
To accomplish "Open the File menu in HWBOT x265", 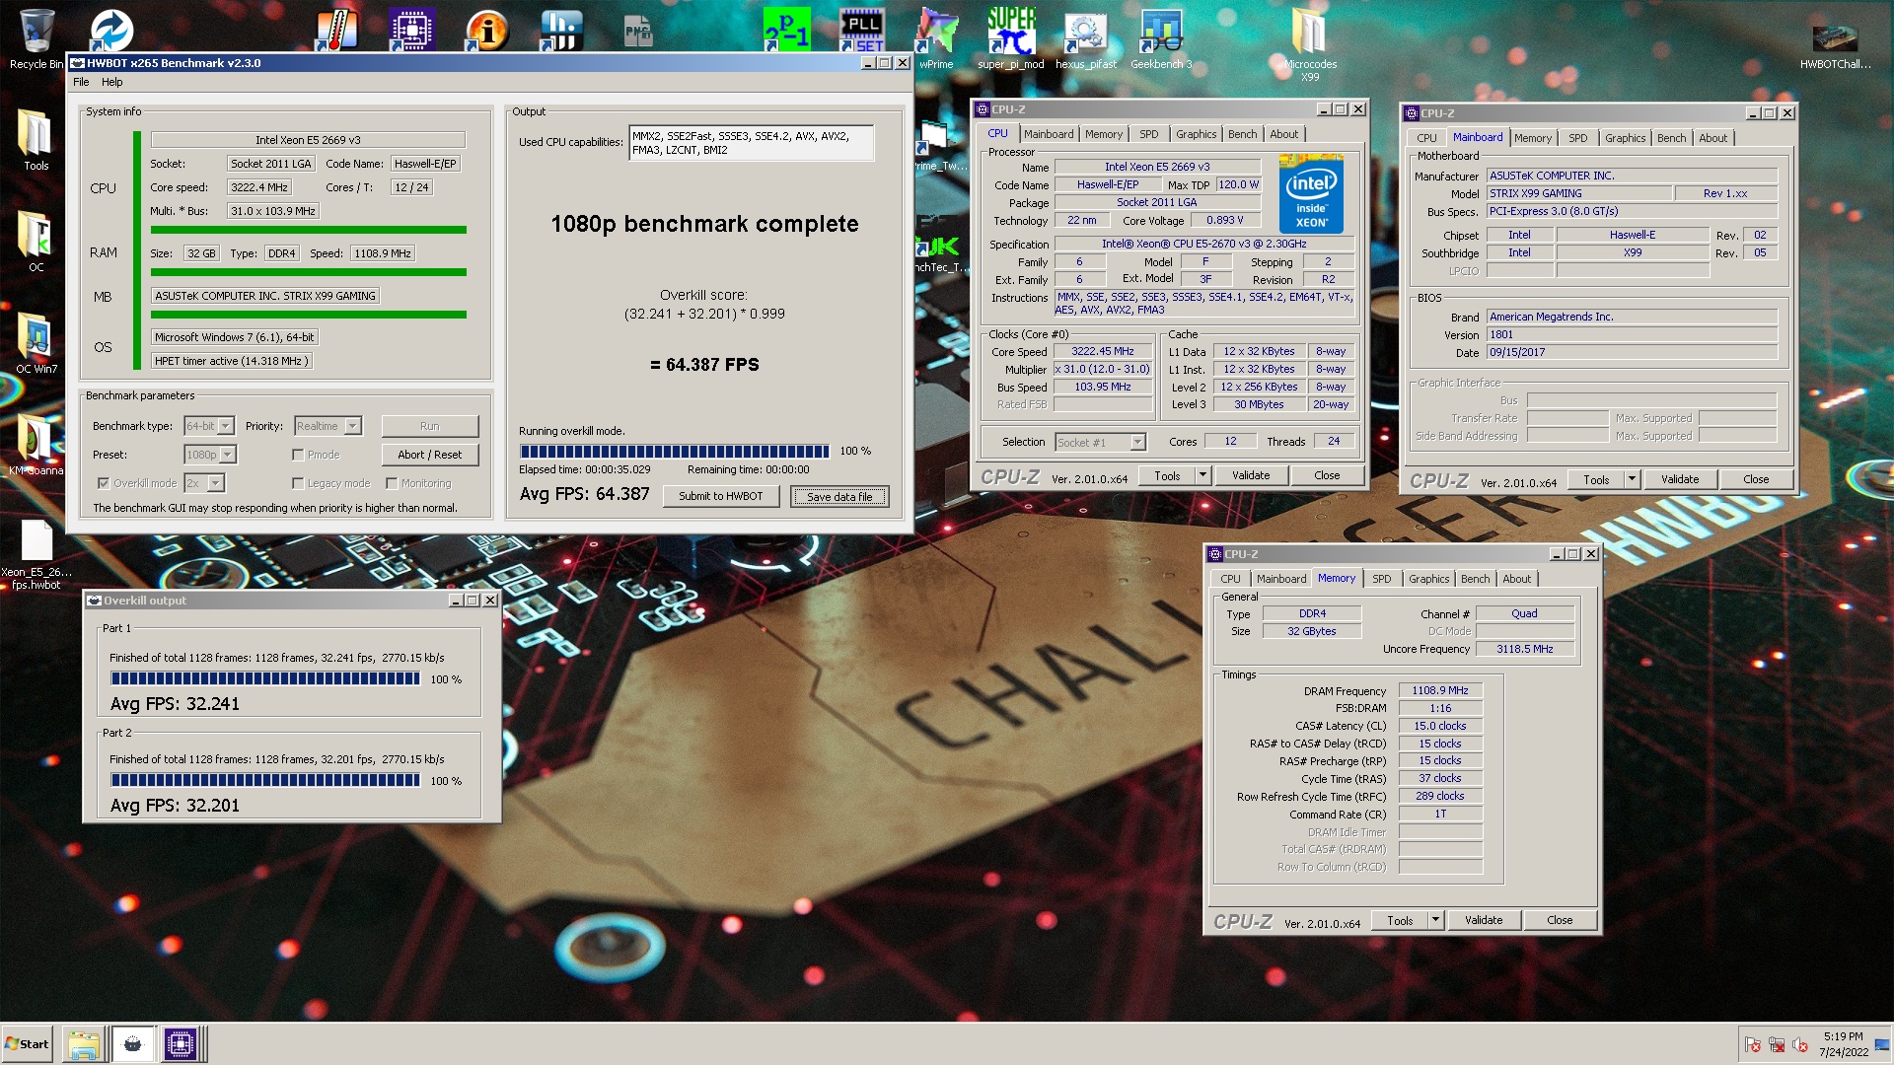I will [x=81, y=82].
